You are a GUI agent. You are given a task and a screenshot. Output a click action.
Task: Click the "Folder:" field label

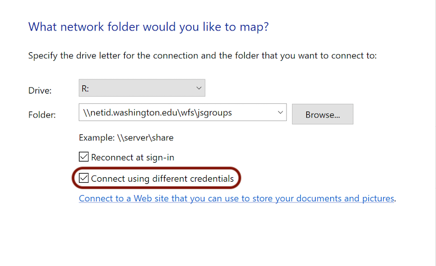coord(42,115)
